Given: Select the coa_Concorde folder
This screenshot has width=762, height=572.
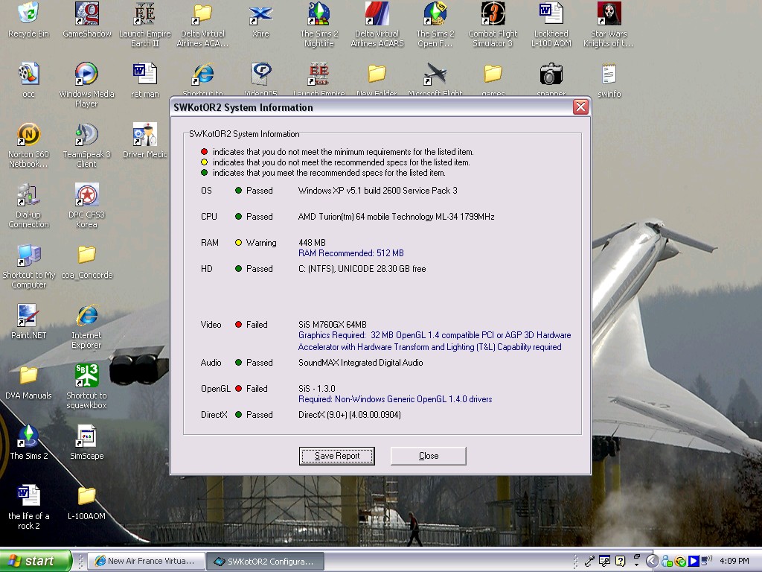Looking at the screenshot, I should 86,261.
